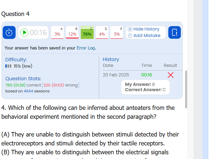Select answer stat box E (5%)

coord(117,32)
